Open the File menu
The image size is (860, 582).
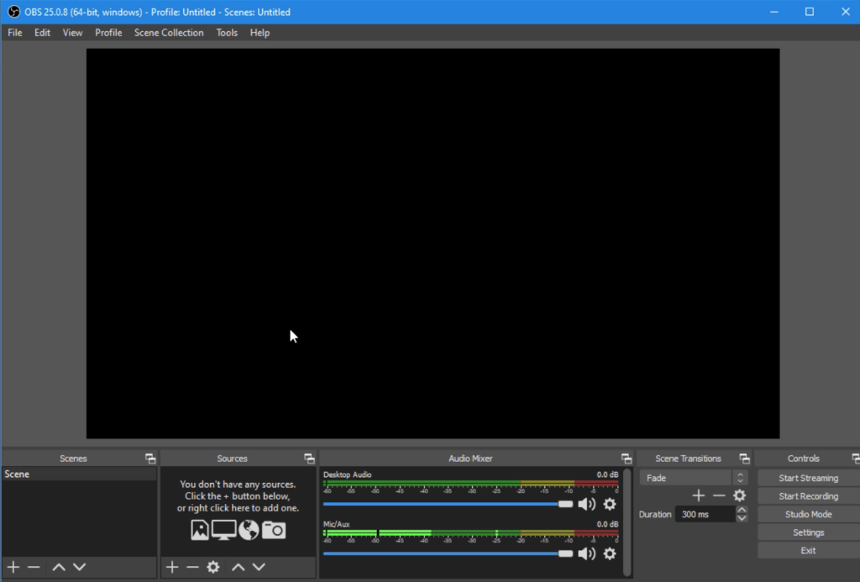click(x=15, y=33)
